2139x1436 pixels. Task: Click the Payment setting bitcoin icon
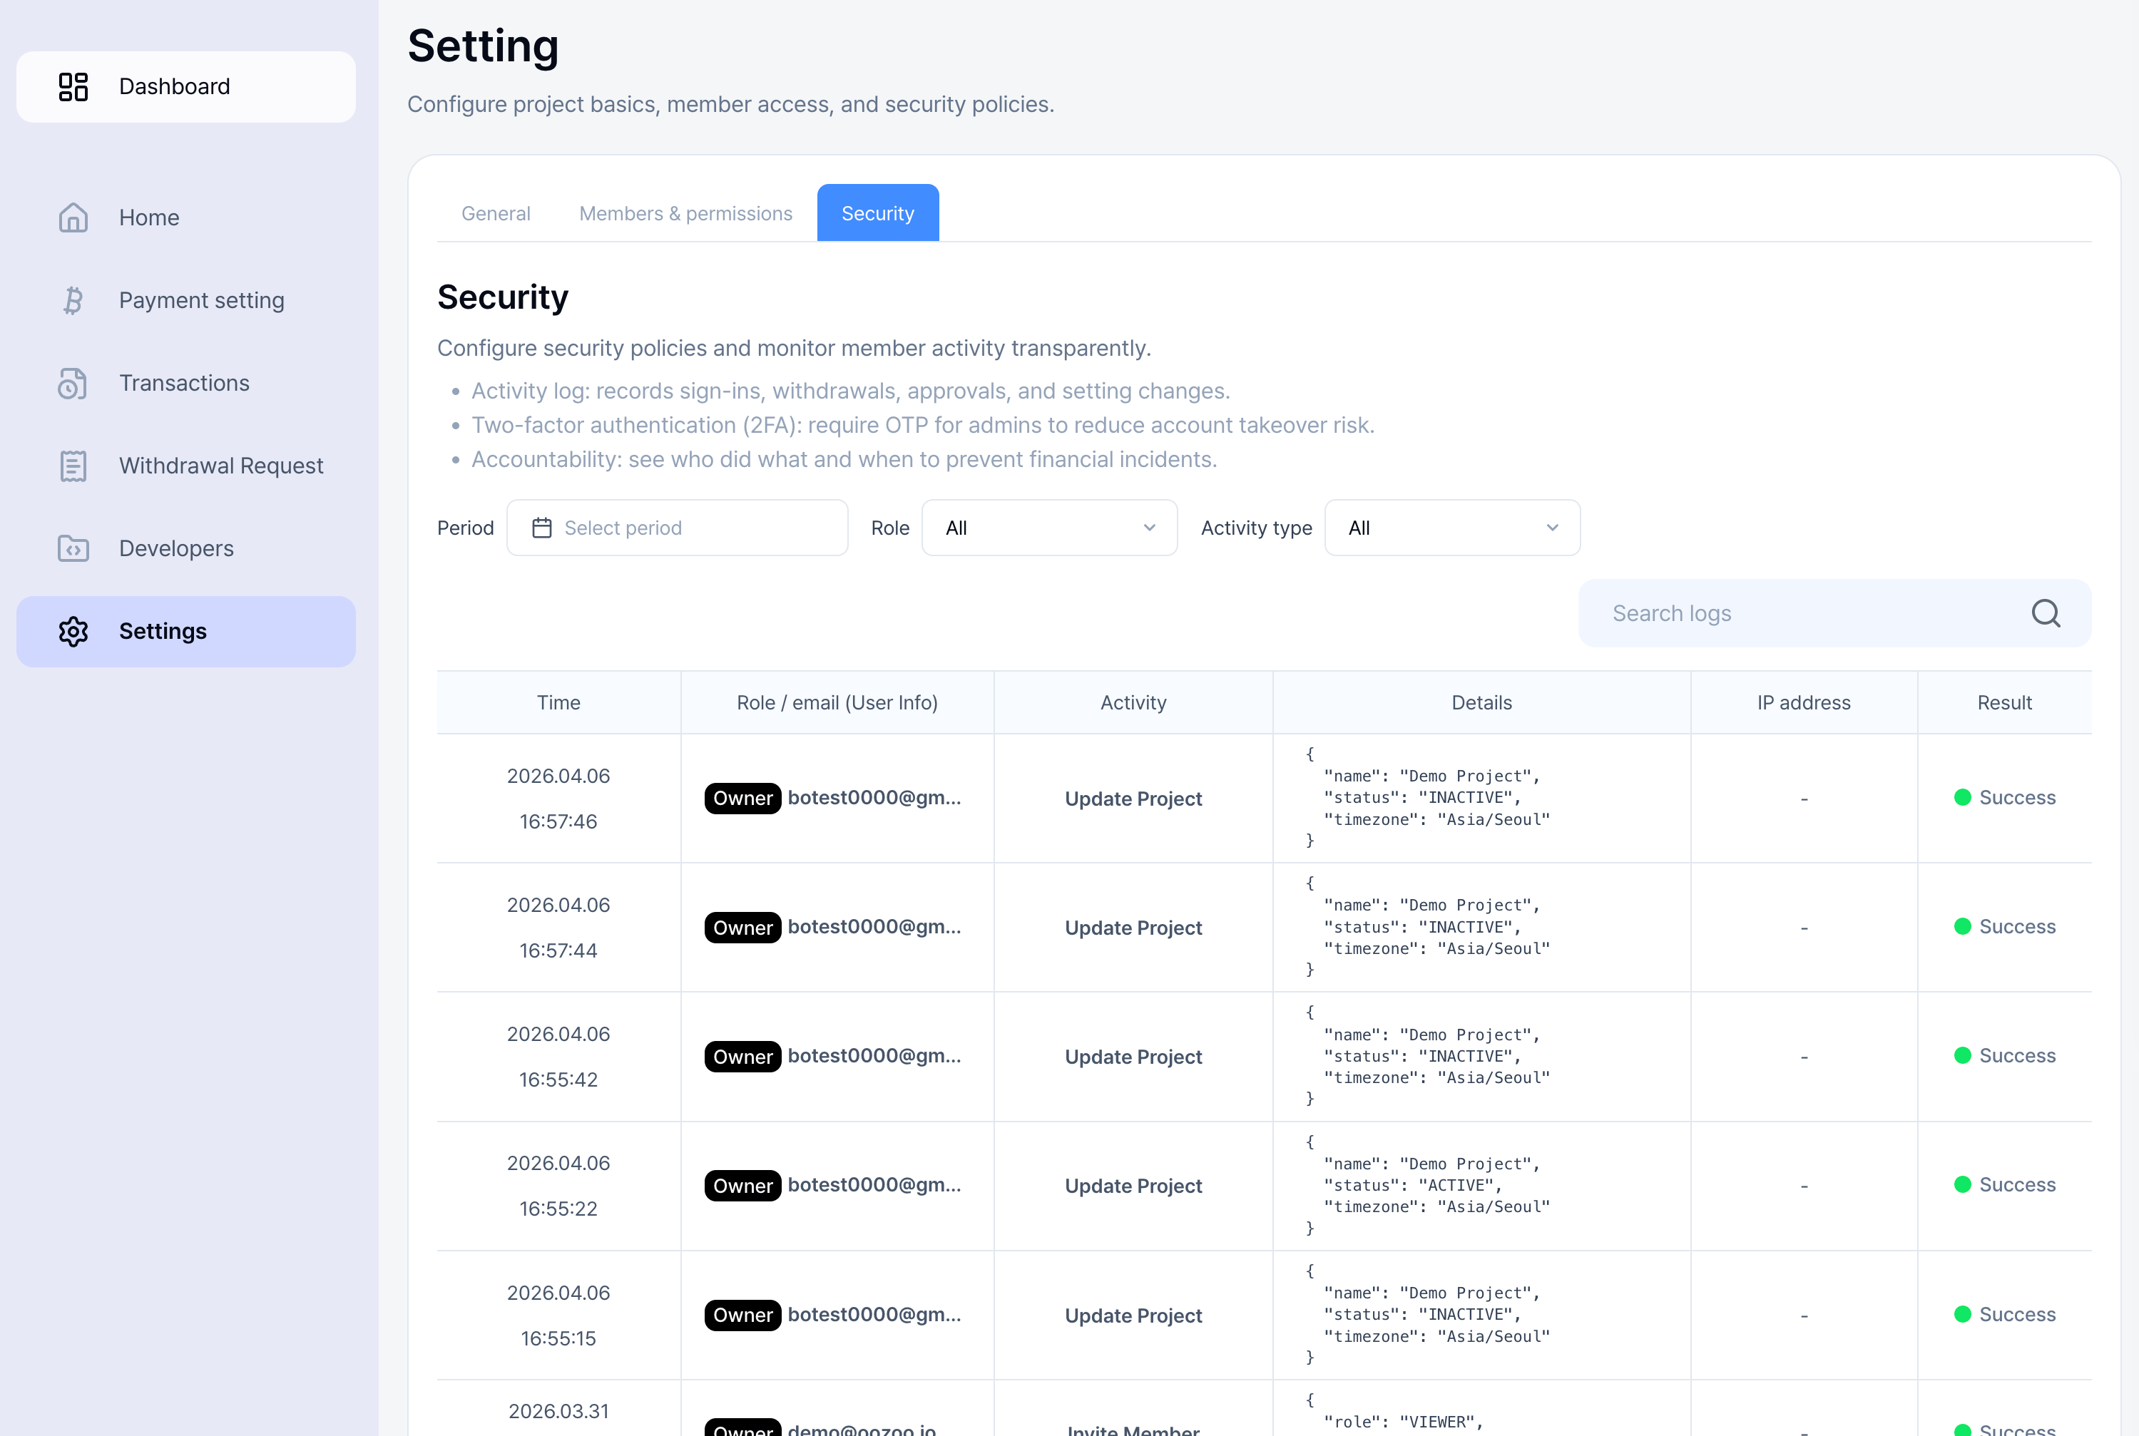[73, 300]
